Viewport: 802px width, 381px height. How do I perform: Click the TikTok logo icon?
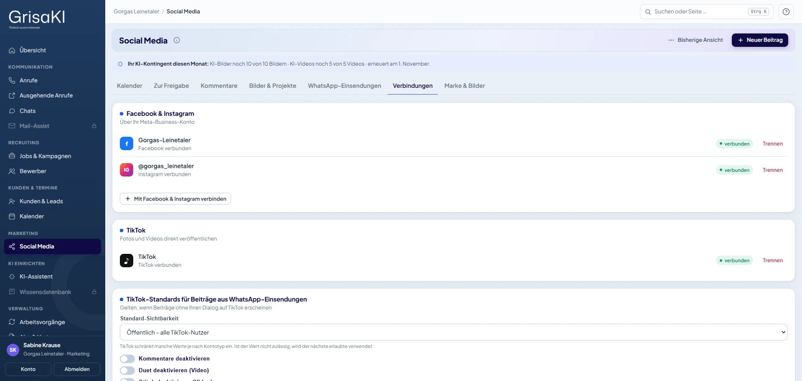(x=127, y=261)
